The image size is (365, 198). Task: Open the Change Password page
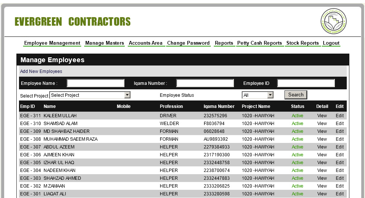pyautogui.click(x=188, y=43)
